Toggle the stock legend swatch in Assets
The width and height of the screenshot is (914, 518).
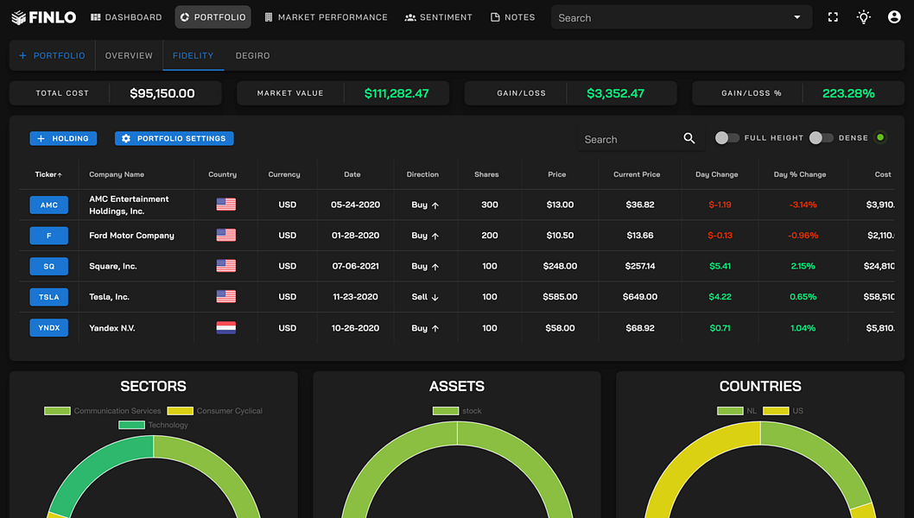pos(446,411)
